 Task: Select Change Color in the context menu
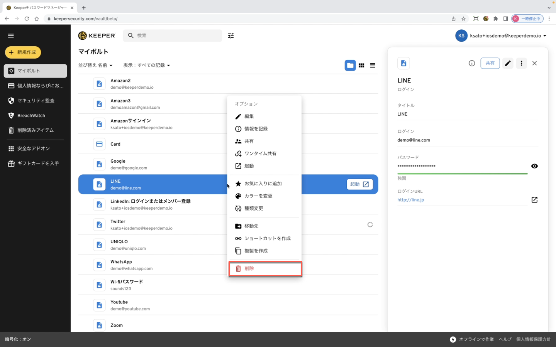258,196
